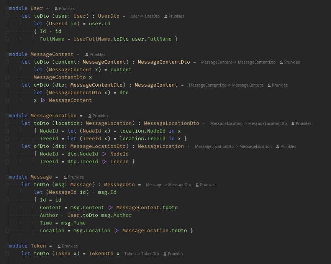Click the 'MessageContentDto -> MessageContent' type hint

[226, 85]
